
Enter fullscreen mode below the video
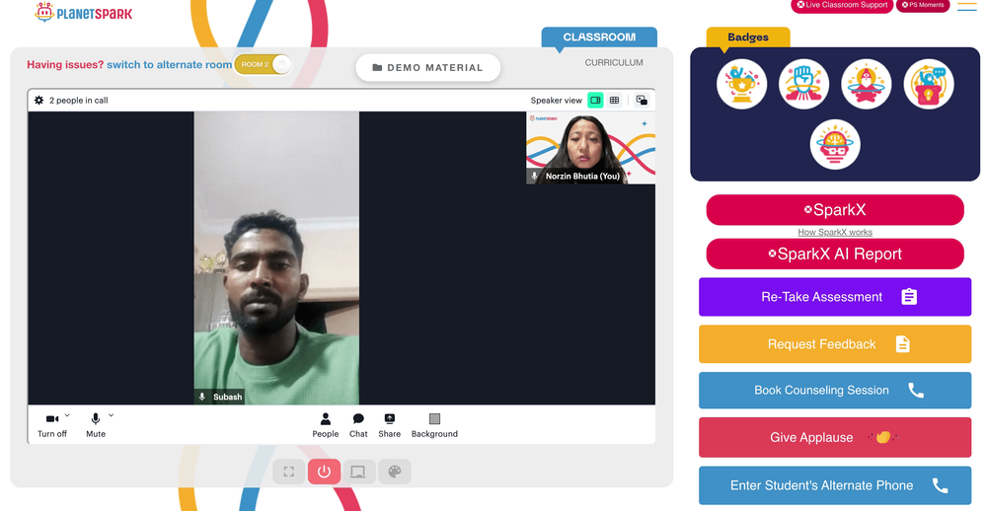coord(289,472)
